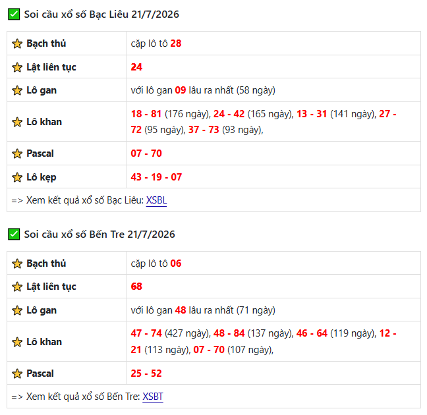
Task: Click the star icon beside Bến Tre Bạch thủ 06
Action: click(x=17, y=263)
